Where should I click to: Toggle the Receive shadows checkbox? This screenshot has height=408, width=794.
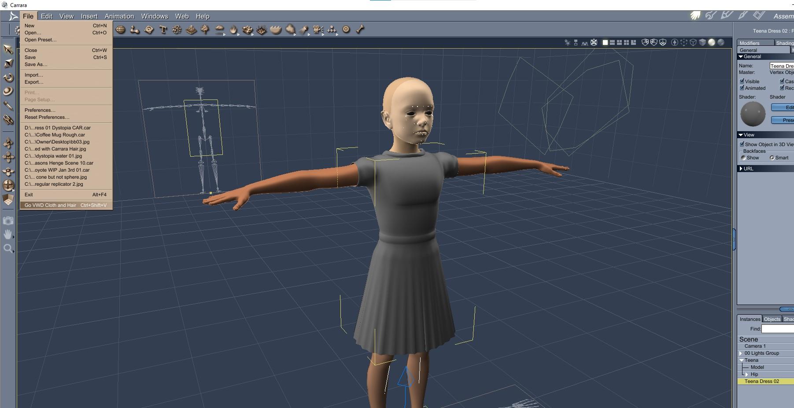pyautogui.click(x=782, y=88)
